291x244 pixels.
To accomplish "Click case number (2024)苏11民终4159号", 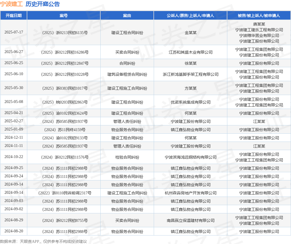I will pyautogui.click(x=65, y=130).
